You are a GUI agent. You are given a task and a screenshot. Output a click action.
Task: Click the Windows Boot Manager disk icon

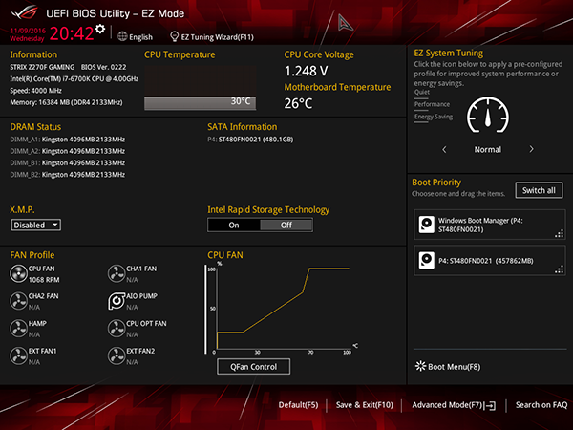click(427, 225)
